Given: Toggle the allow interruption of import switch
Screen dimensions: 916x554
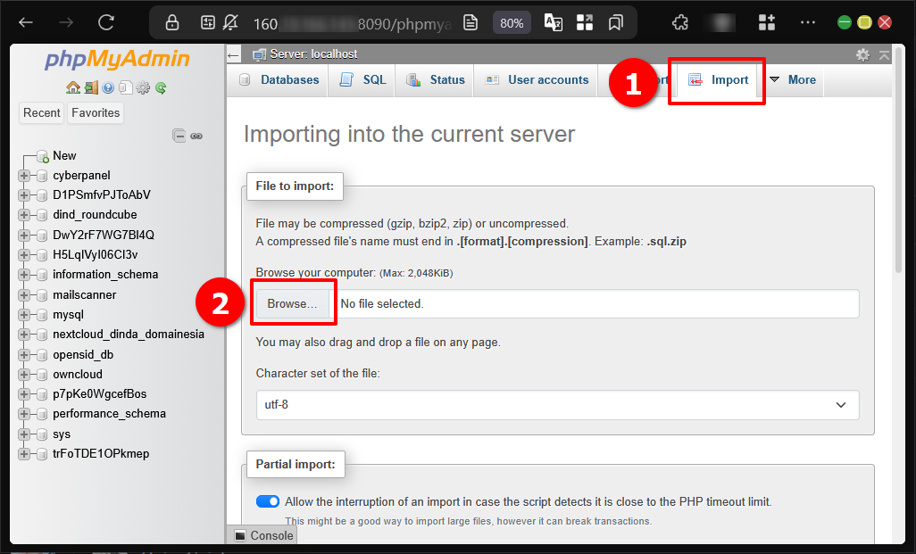Looking at the screenshot, I should click(268, 501).
